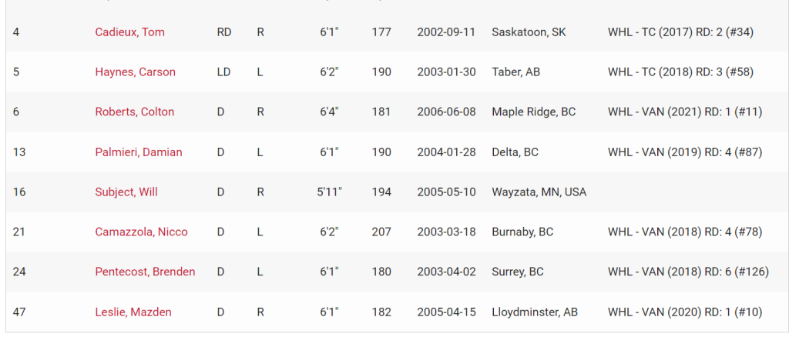The image size is (789, 337).
Task: Select the Wayzata, MN, USA hometown cell
Action: (539, 192)
